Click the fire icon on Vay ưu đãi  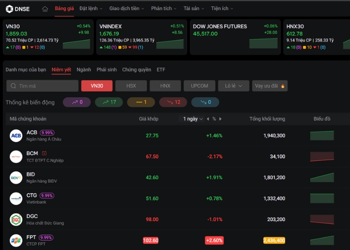283,86
